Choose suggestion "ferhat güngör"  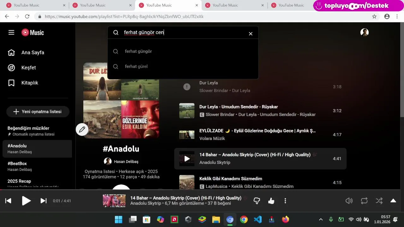click(x=183, y=51)
